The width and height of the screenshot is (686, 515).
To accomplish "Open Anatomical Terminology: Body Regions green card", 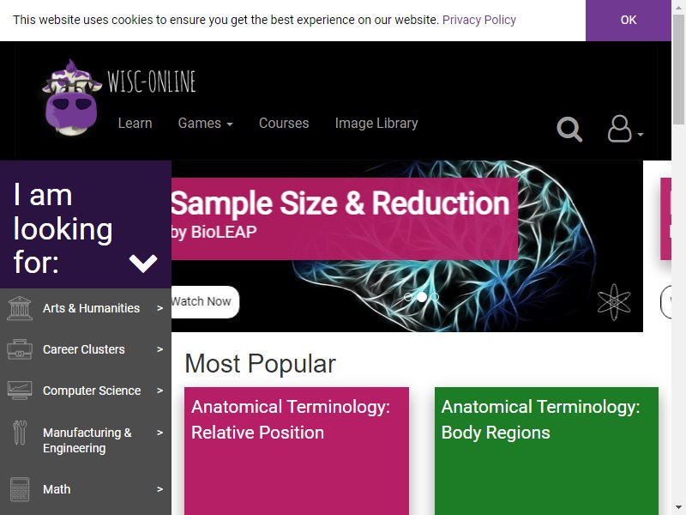I will pos(546,451).
